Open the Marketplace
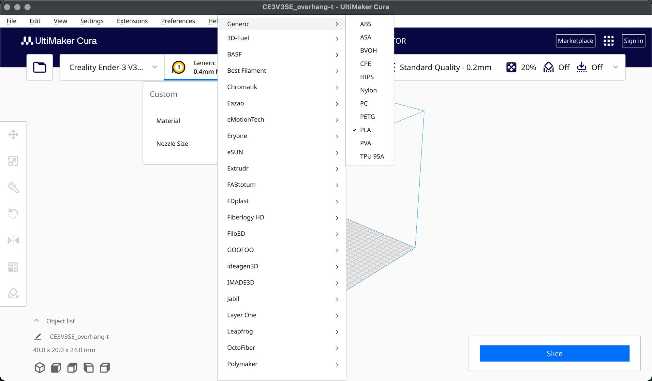 point(575,41)
